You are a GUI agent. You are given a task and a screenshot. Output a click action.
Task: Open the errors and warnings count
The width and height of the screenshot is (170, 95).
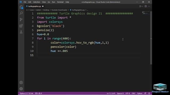tap(39, 93)
